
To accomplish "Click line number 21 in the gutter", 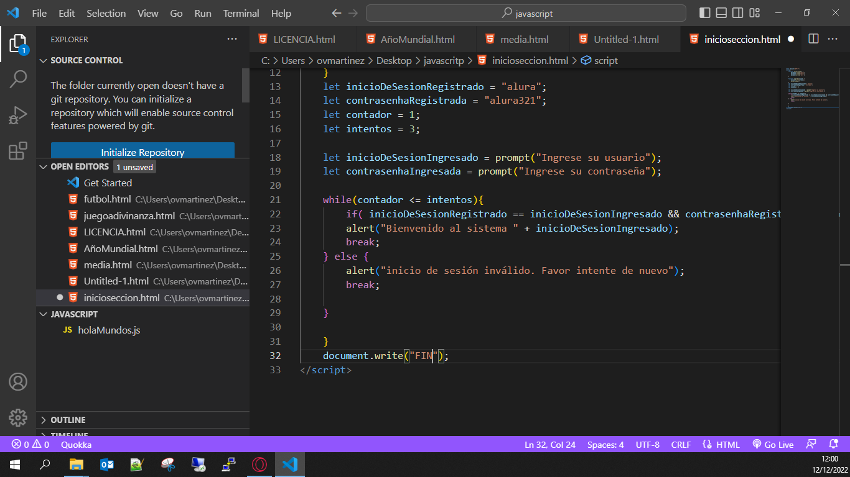I will pyautogui.click(x=275, y=199).
